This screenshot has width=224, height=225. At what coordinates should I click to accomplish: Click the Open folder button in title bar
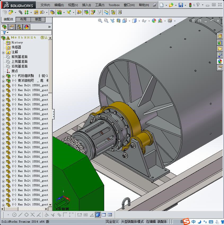tap(171, 5)
